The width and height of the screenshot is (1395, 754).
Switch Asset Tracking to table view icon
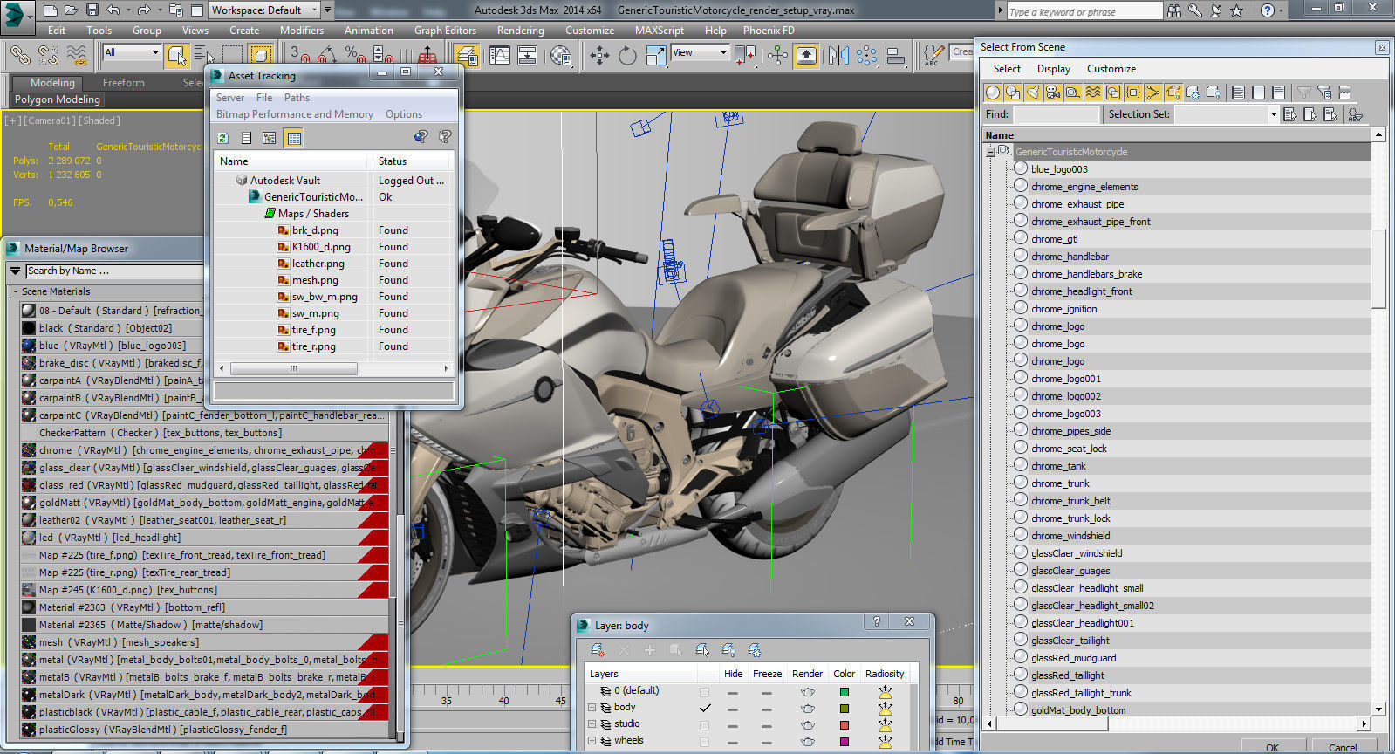(294, 137)
